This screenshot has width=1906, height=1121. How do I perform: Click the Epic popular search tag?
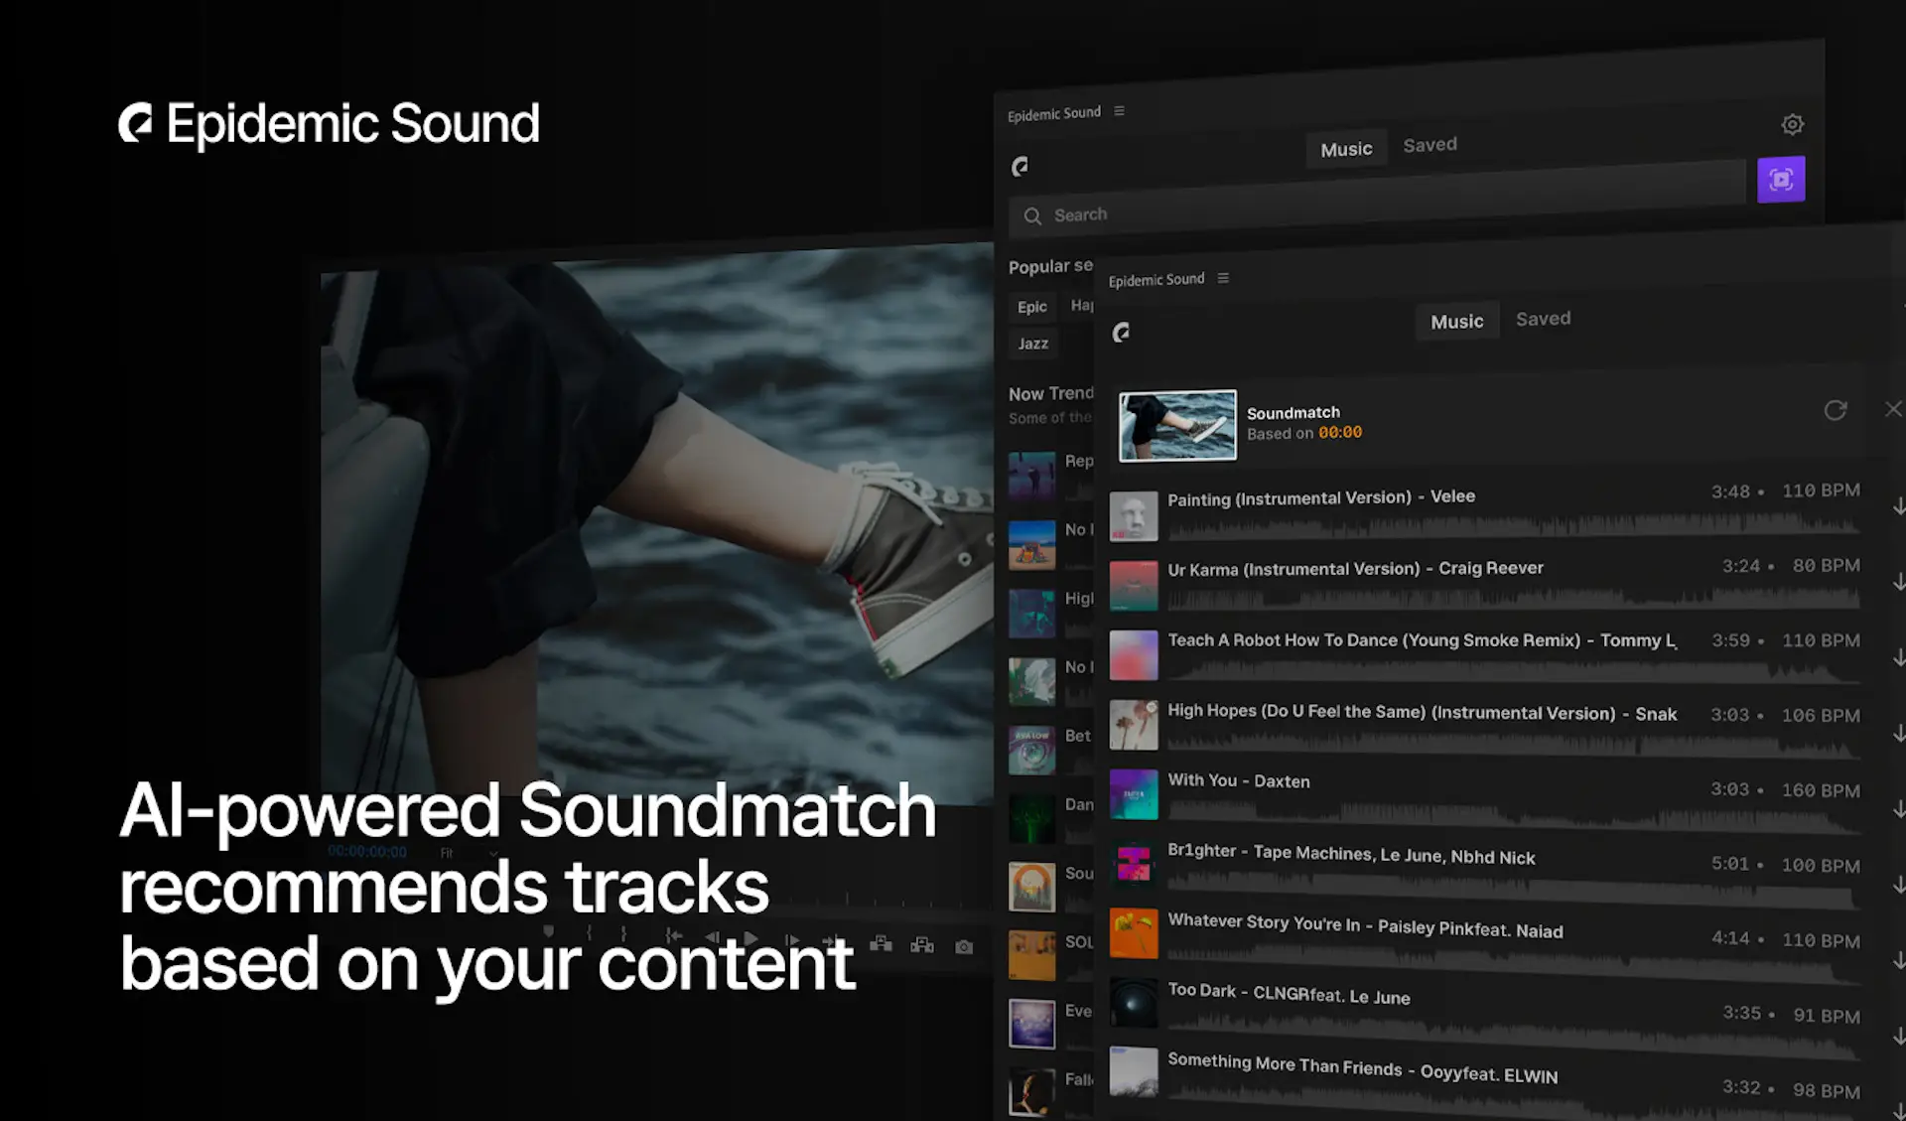point(1031,307)
